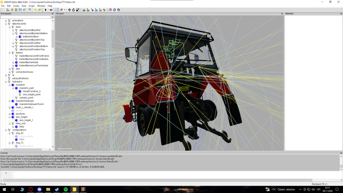Screen dimensions: 343x193
Task: Click the exhaustParticles transform group icon
Action: click(x=9, y=79)
